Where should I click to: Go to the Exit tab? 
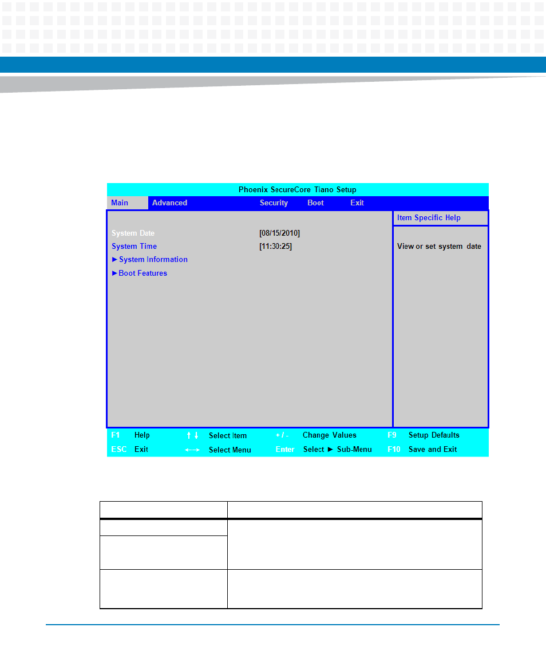coord(357,203)
